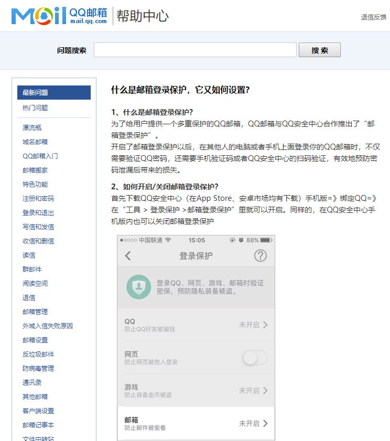Screen dimensions: 390x441
Task: Open the 群邮件 category
Action: [32, 269]
